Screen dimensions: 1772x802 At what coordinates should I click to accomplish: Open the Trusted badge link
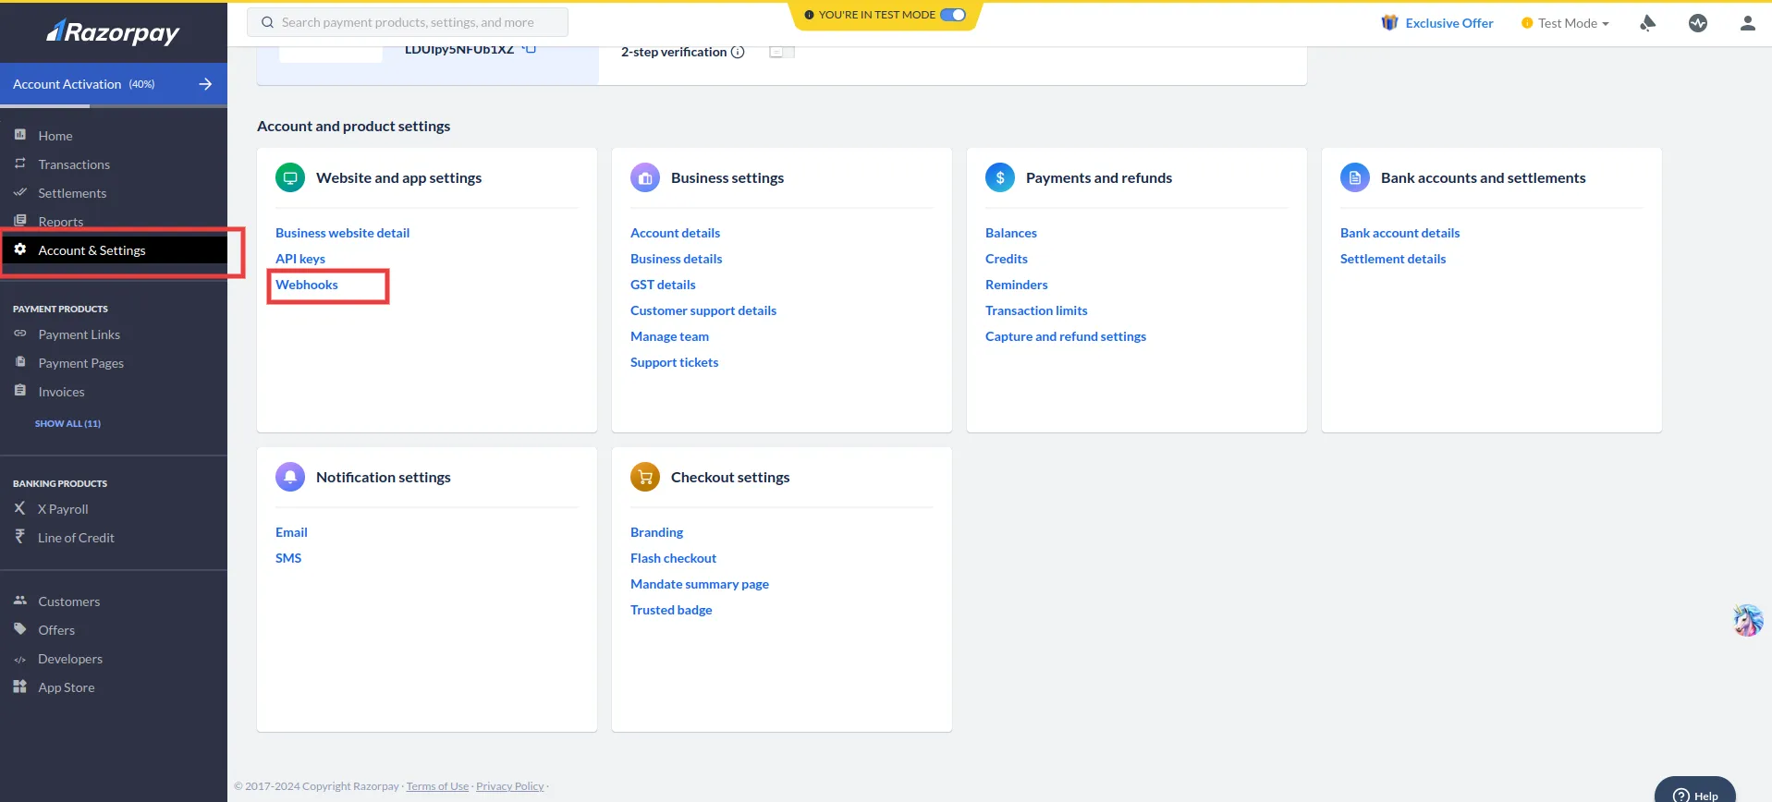671,610
